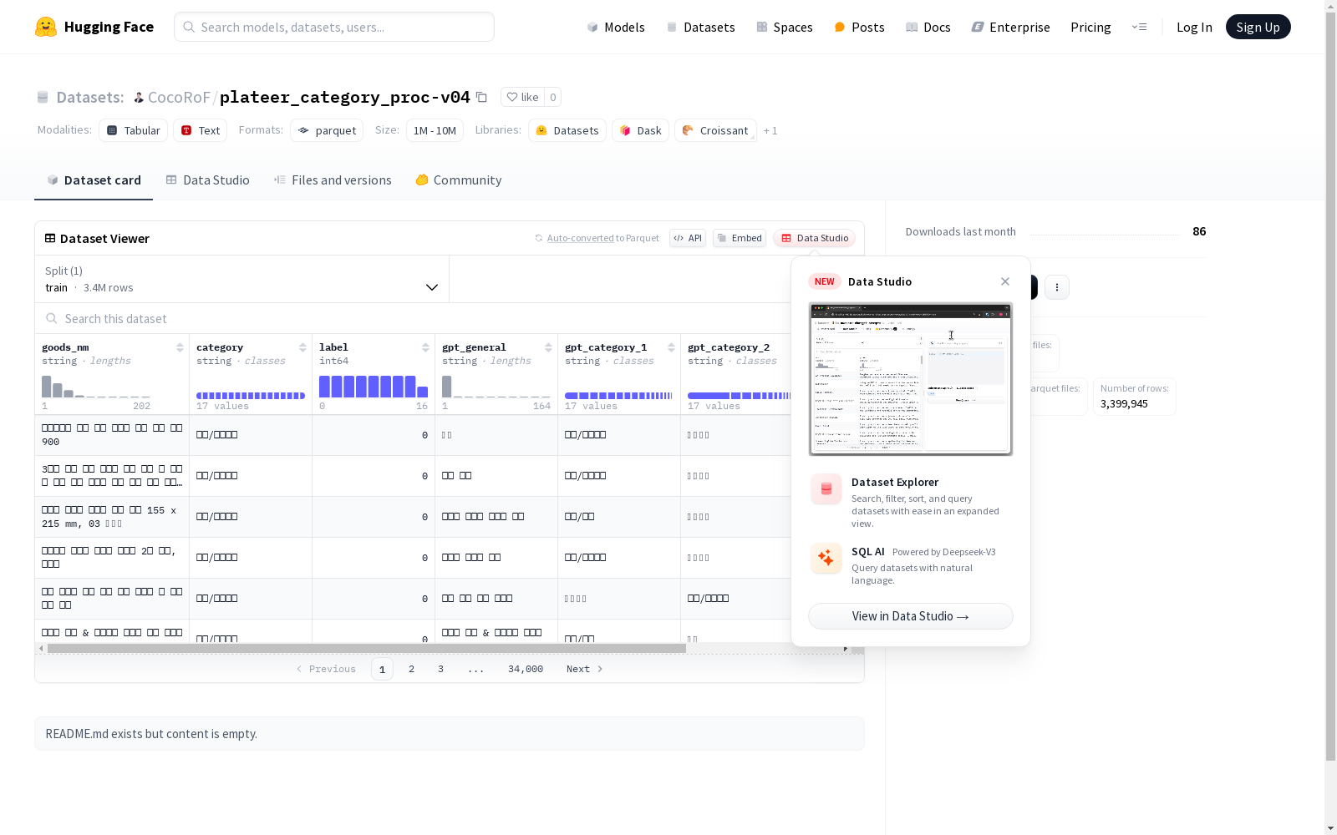Screen dimensions: 1337x835
Task: Open Docs
Action: (928, 27)
